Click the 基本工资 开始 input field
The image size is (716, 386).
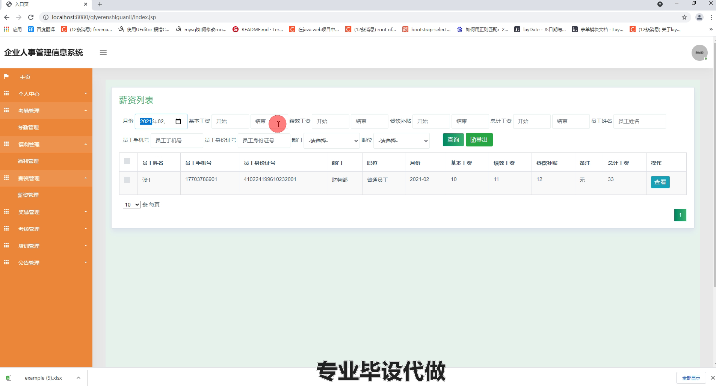point(230,121)
